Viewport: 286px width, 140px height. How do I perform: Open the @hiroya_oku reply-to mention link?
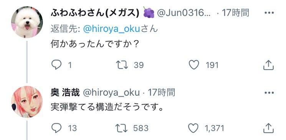111,29
